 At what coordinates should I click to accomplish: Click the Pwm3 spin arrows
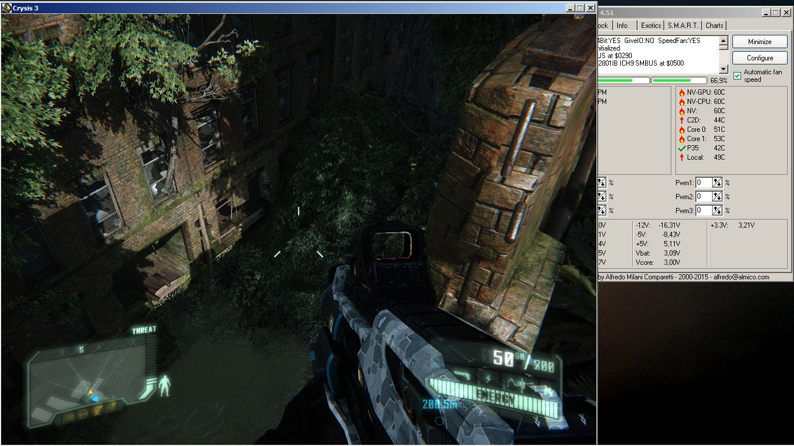tap(717, 210)
